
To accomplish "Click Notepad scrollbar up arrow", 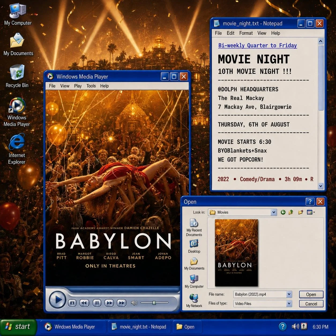I will 321,41.
